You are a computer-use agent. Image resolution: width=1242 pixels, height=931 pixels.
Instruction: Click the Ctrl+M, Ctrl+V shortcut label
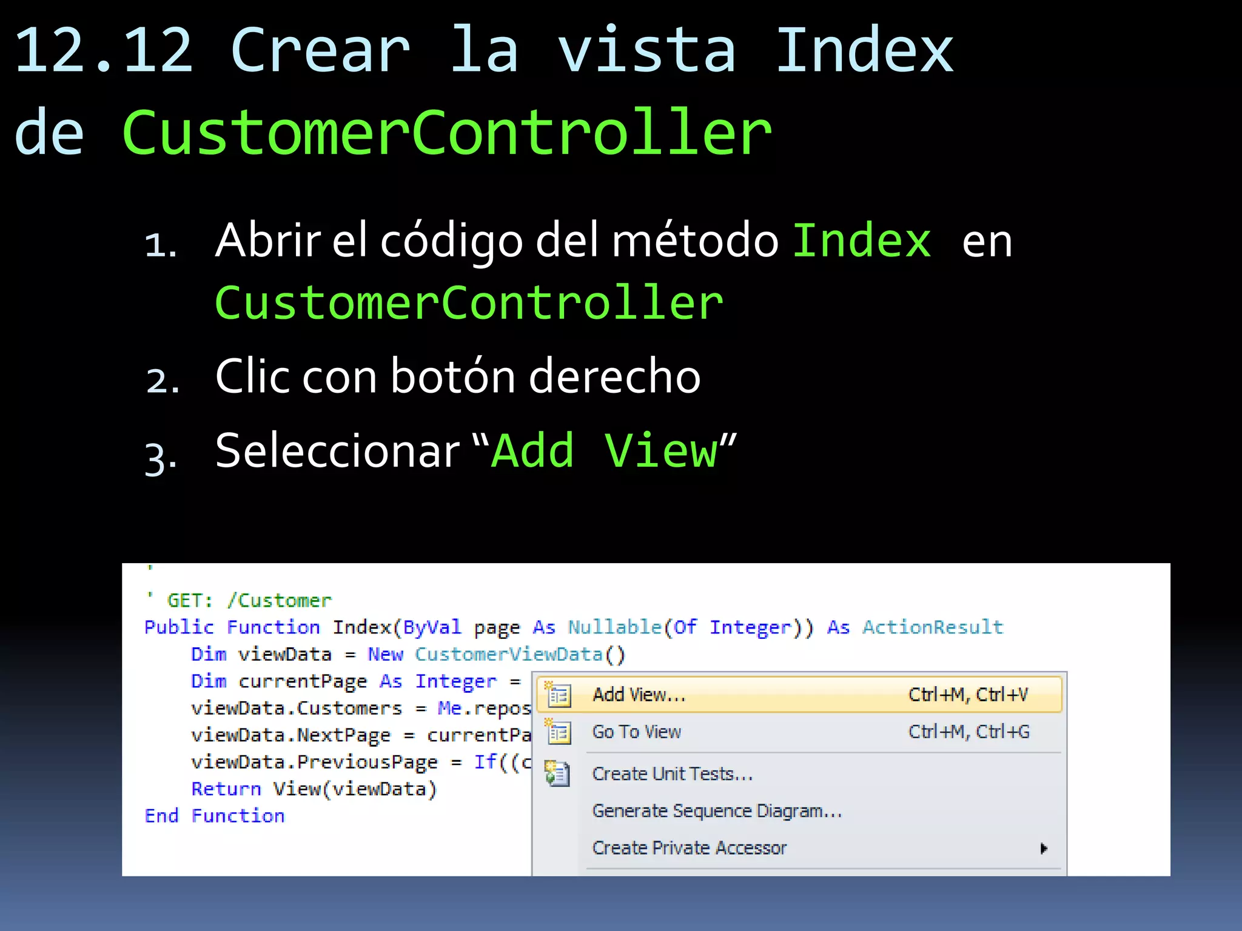tap(968, 695)
